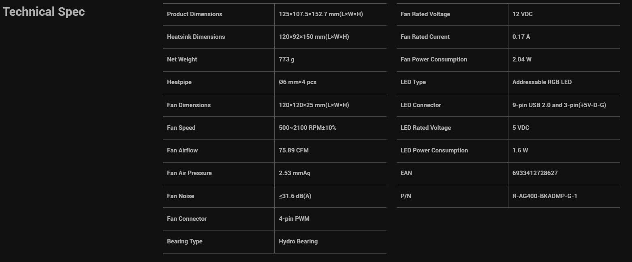The height and width of the screenshot is (262, 632).
Task: Select the Fan Rated Current 0.17 A value
Action: click(521, 37)
